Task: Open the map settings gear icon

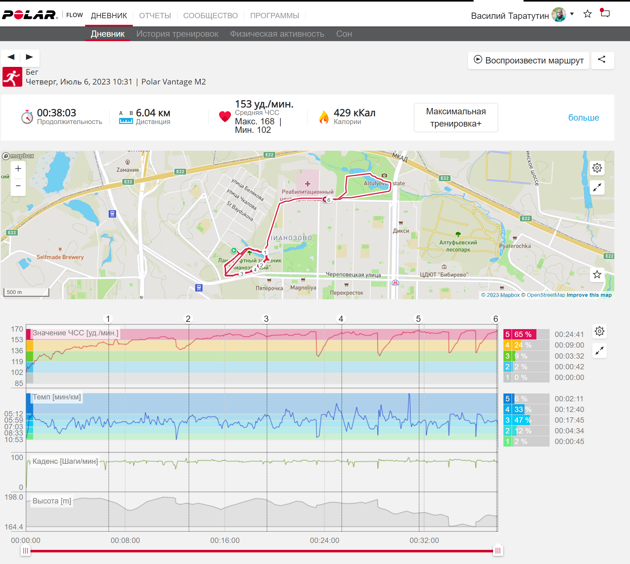Action: (x=597, y=168)
